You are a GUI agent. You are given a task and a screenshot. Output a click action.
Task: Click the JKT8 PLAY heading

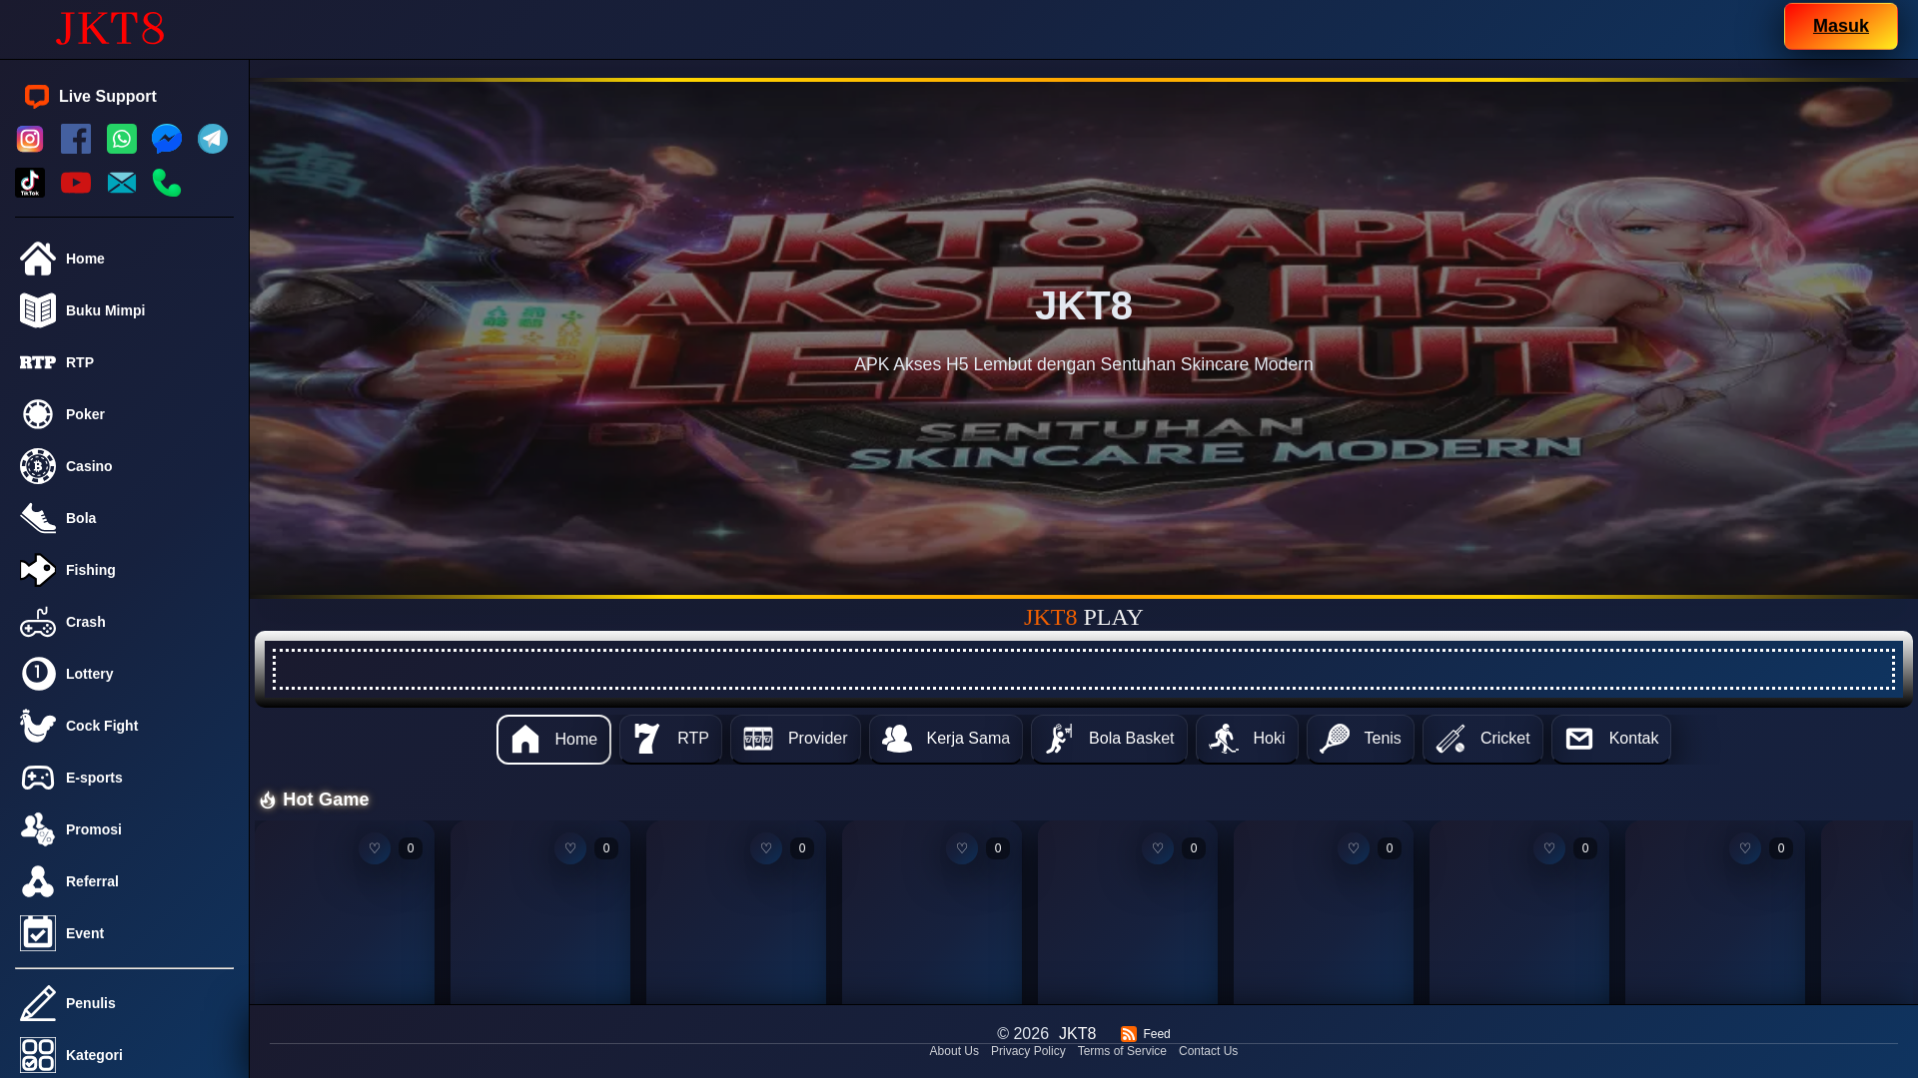(1084, 617)
